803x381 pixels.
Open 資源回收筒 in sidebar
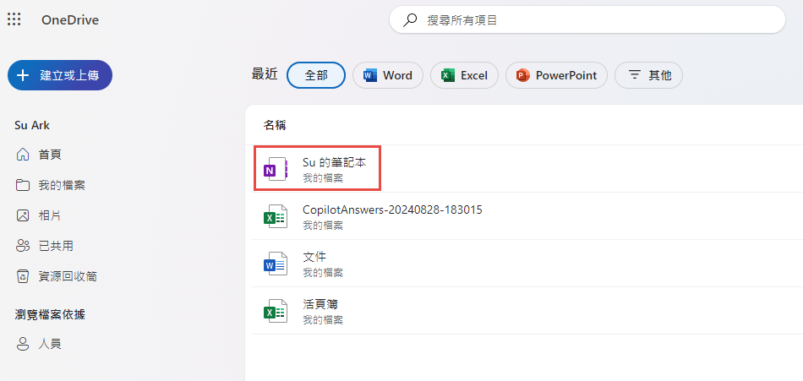tap(68, 276)
